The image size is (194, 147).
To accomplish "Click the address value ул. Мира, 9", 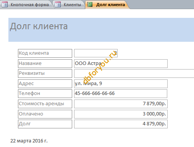I will point(121,84).
